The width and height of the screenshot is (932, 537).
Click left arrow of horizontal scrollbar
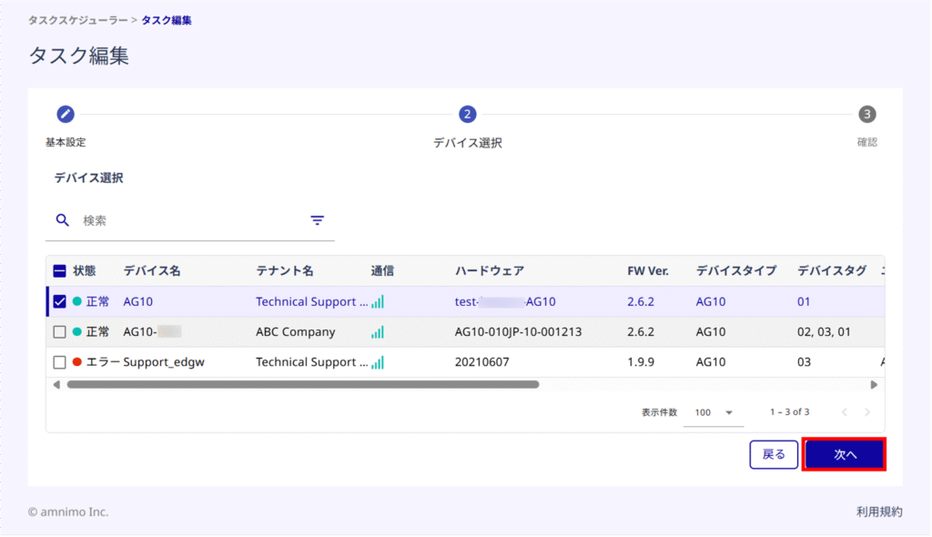56,385
